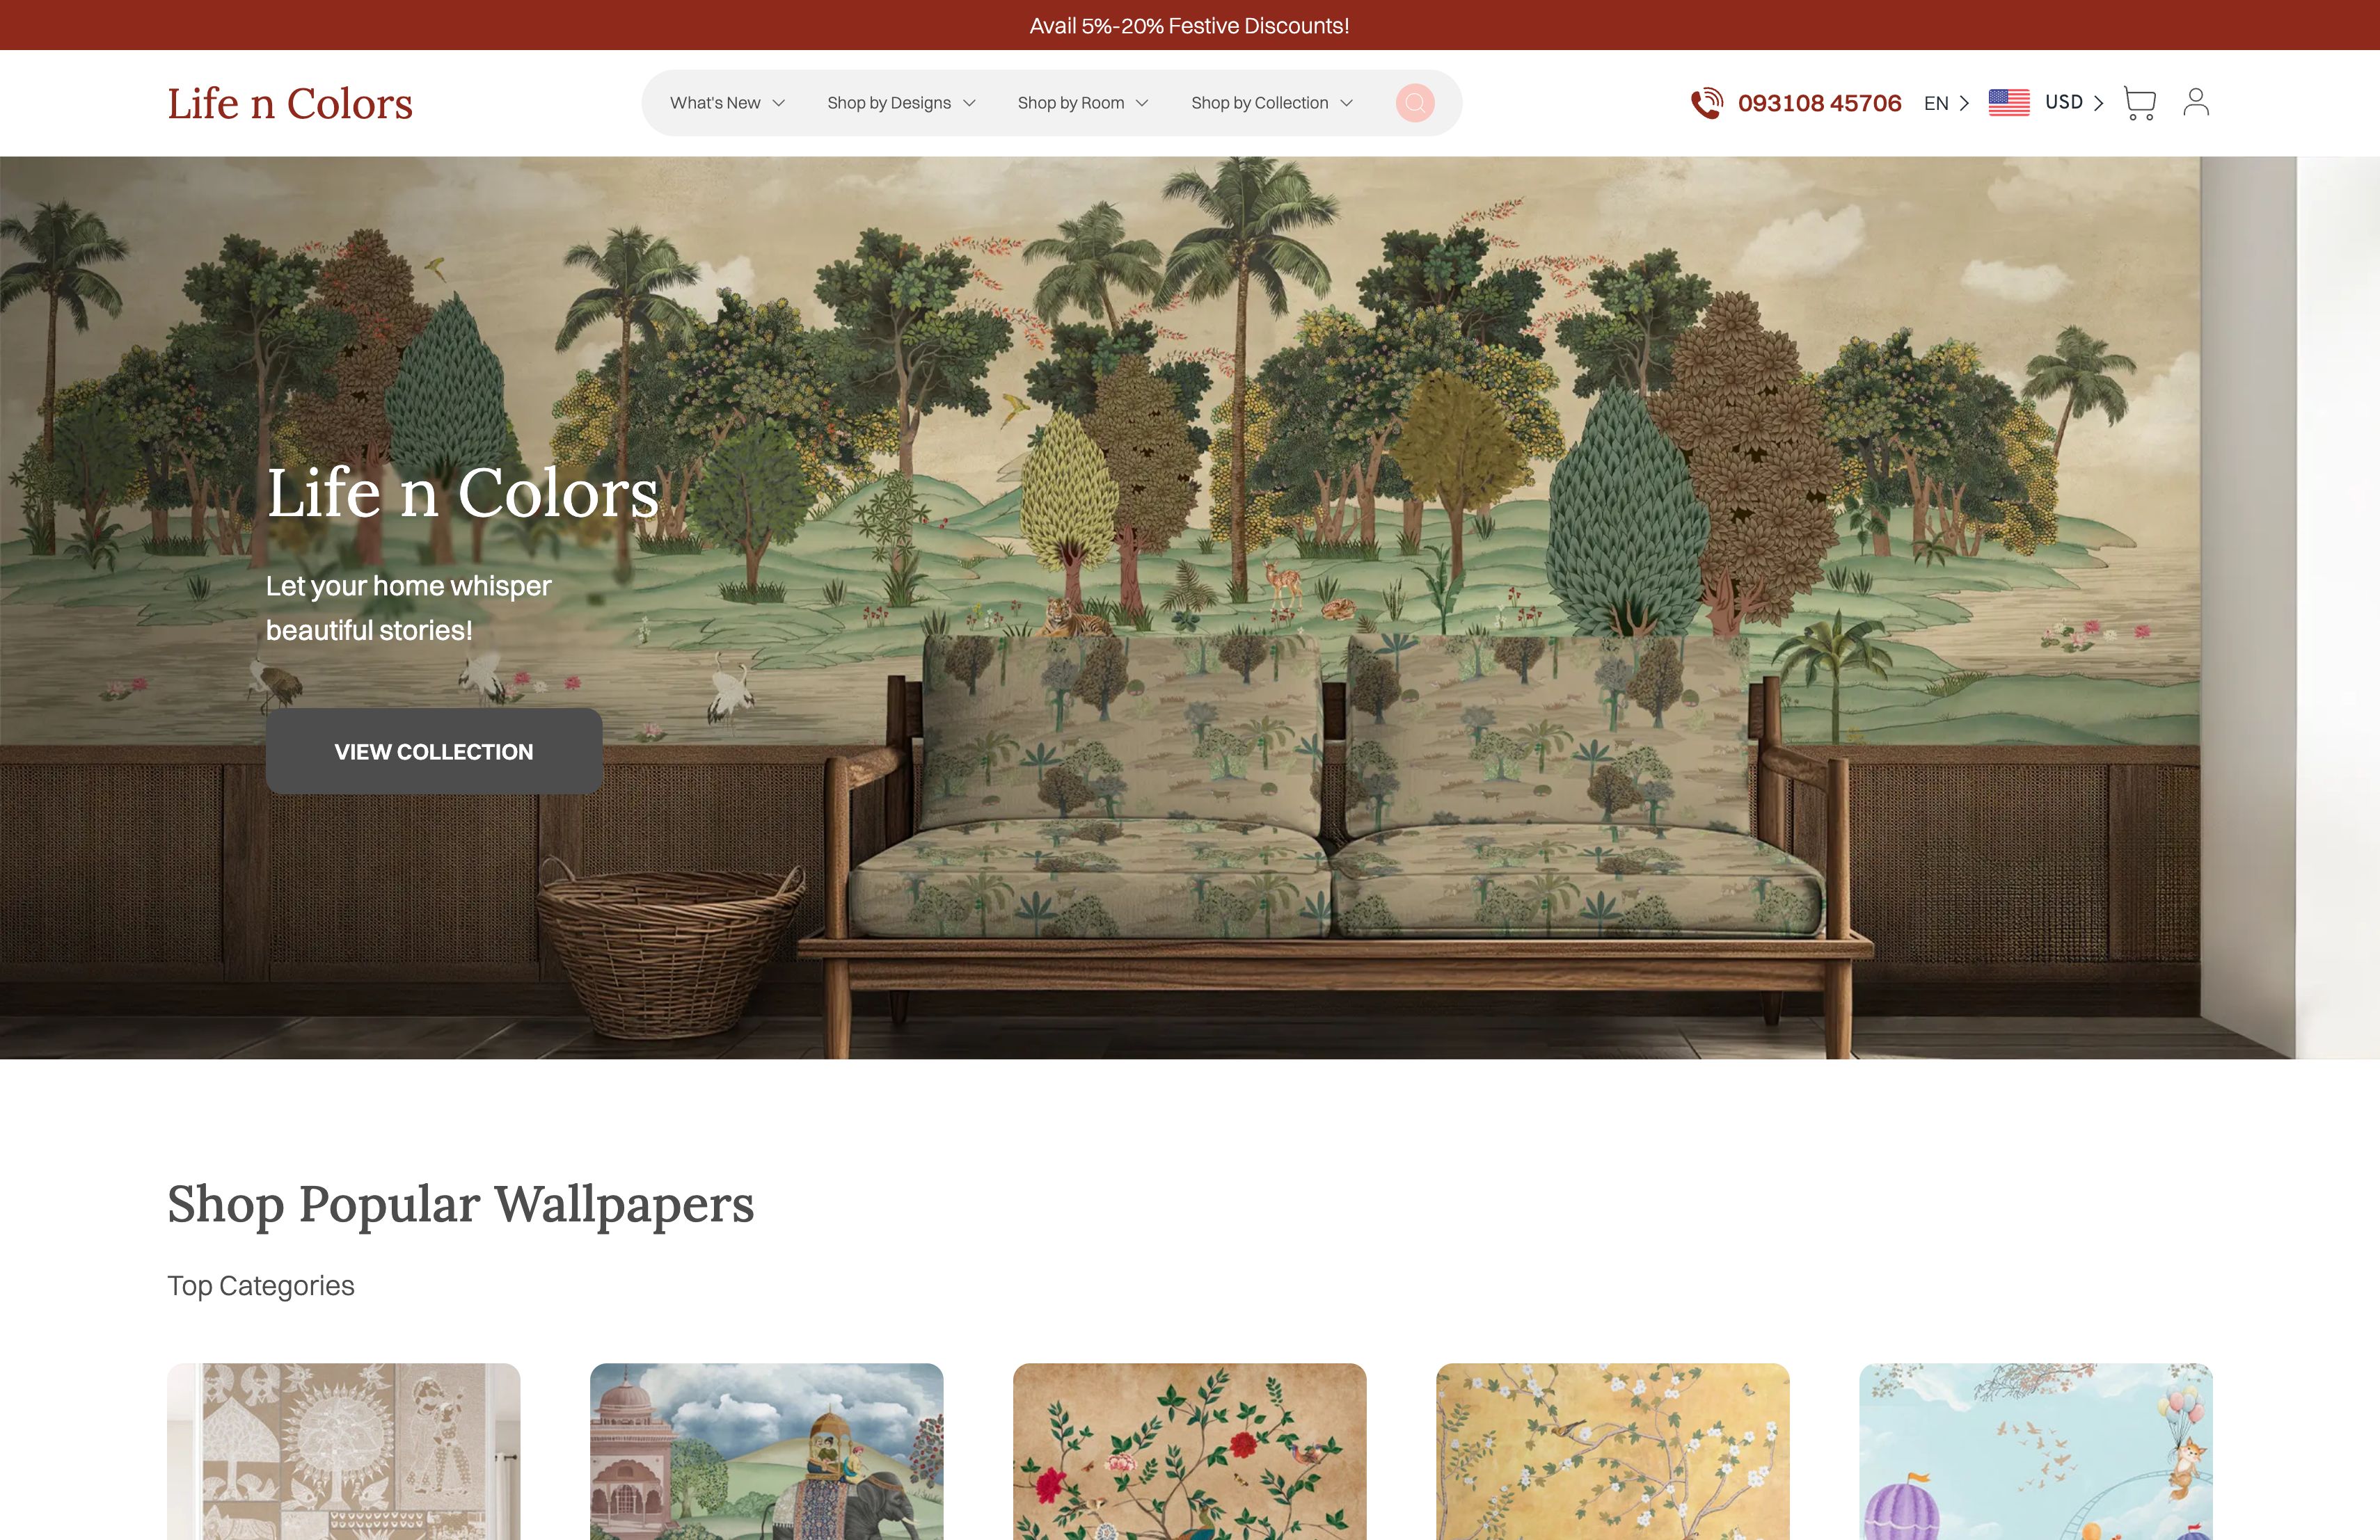Open the Shop by Room menu

coord(1083,103)
